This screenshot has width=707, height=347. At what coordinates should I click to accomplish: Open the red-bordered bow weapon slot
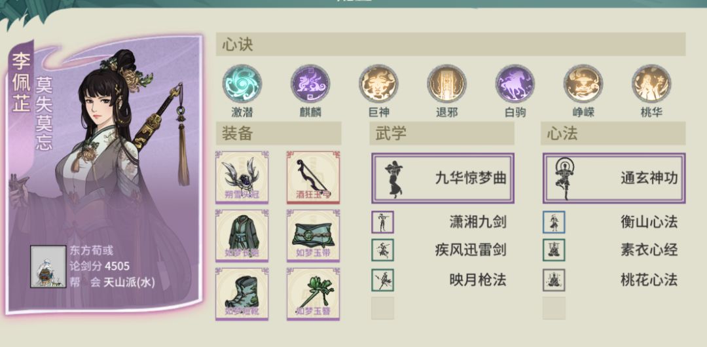tap(314, 177)
